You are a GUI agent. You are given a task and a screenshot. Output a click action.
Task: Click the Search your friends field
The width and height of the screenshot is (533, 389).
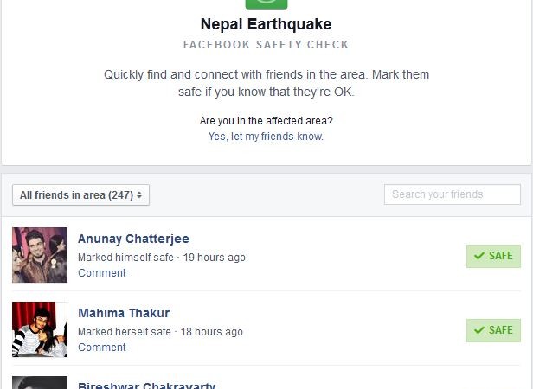[x=452, y=194]
